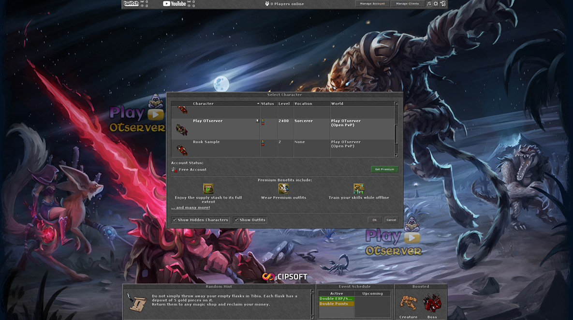Click the Premium outfits benefit icon
This screenshot has height=320, width=573.
(x=283, y=189)
